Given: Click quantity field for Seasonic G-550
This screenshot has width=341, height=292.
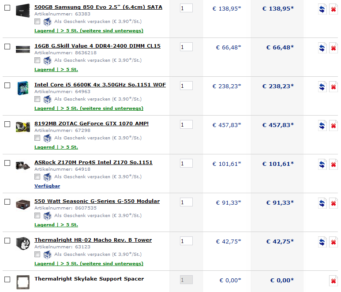Looking at the screenshot, I should [x=186, y=202].
